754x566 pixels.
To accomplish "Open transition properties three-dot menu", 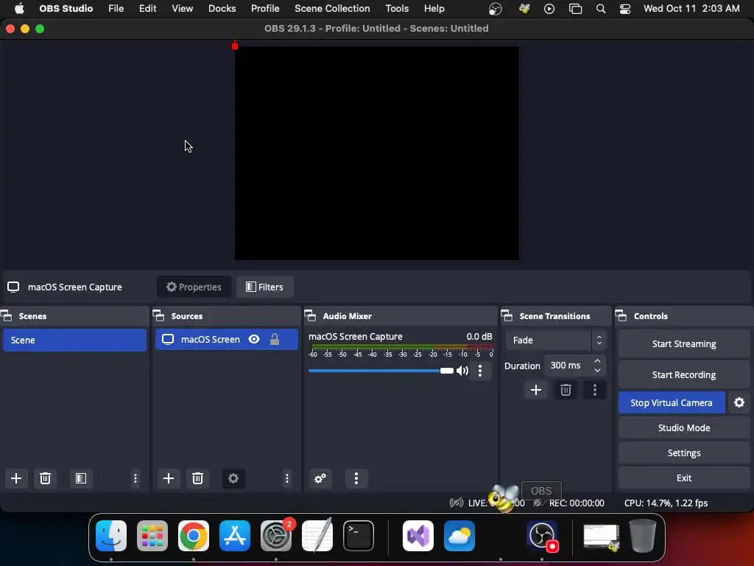I will pyautogui.click(x=595, y=390).
